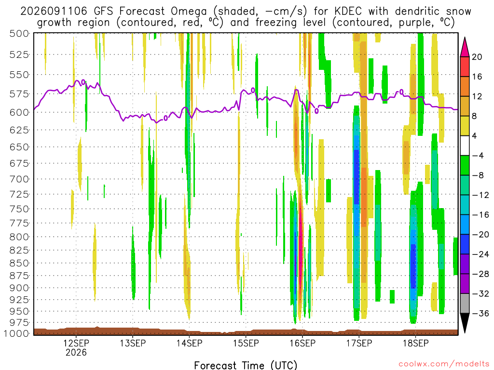Open the coolwx.com/modelts link

point(444,364)
